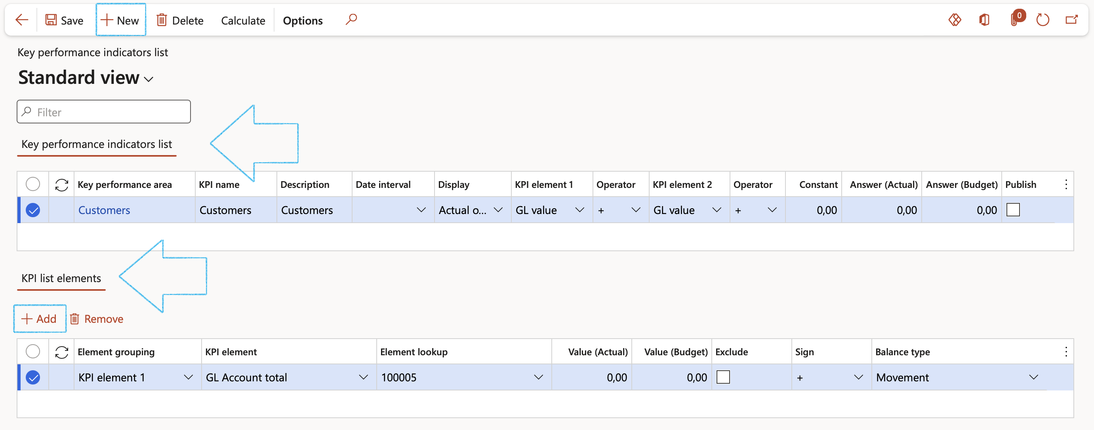Click the Save floppy disk icon
1094x430 pixels.
[51, 20]
